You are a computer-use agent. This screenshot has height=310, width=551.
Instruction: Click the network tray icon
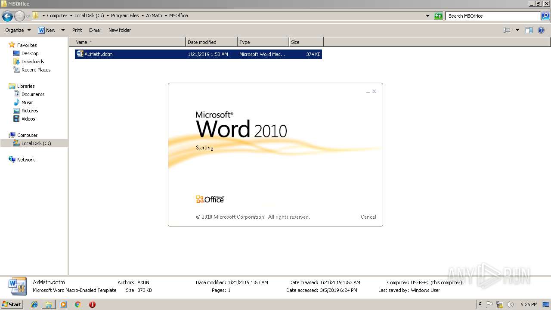click(500, 304)
